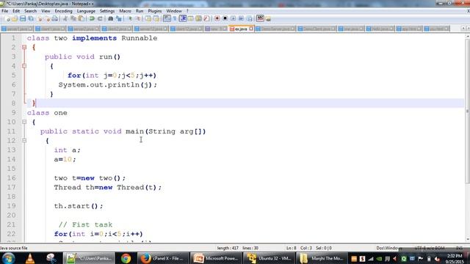Click the 'th.start();' code line
The width and height of the screenshot is (470, 264).
tap(79, 206)
